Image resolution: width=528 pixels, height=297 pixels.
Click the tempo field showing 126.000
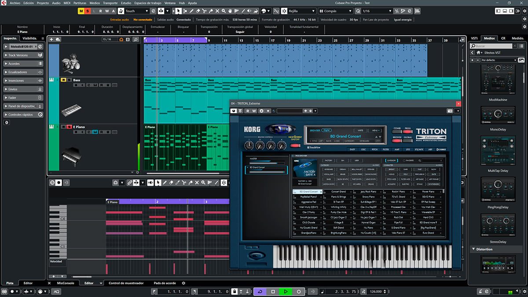[x=376, y=291]
